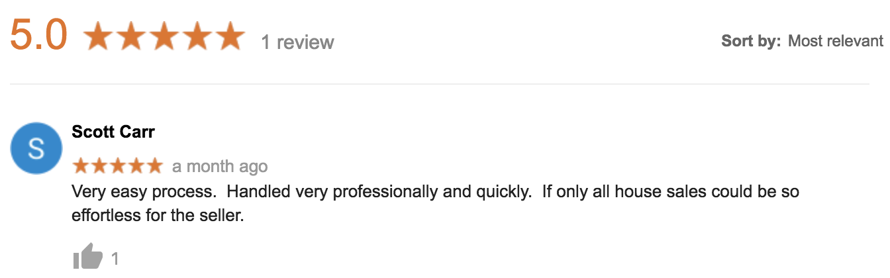Click the 'Sort by:' label

(x=752, y=41)
